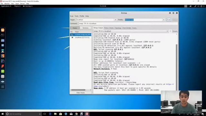206x116 pixels.
Task: Select the localhost (127.0.0.1) host row
Action: pyautogui.click(x=80, y=37)
